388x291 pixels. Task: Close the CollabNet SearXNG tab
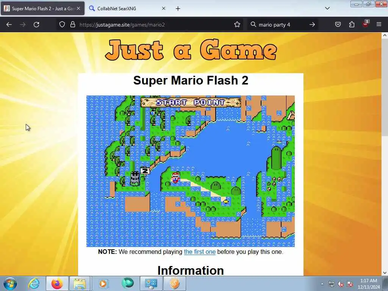point(164,8)
